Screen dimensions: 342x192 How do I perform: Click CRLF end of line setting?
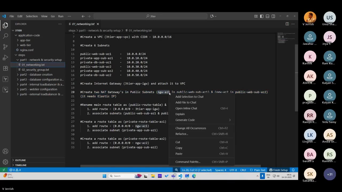pyautogui.click(x=243, y=170)
